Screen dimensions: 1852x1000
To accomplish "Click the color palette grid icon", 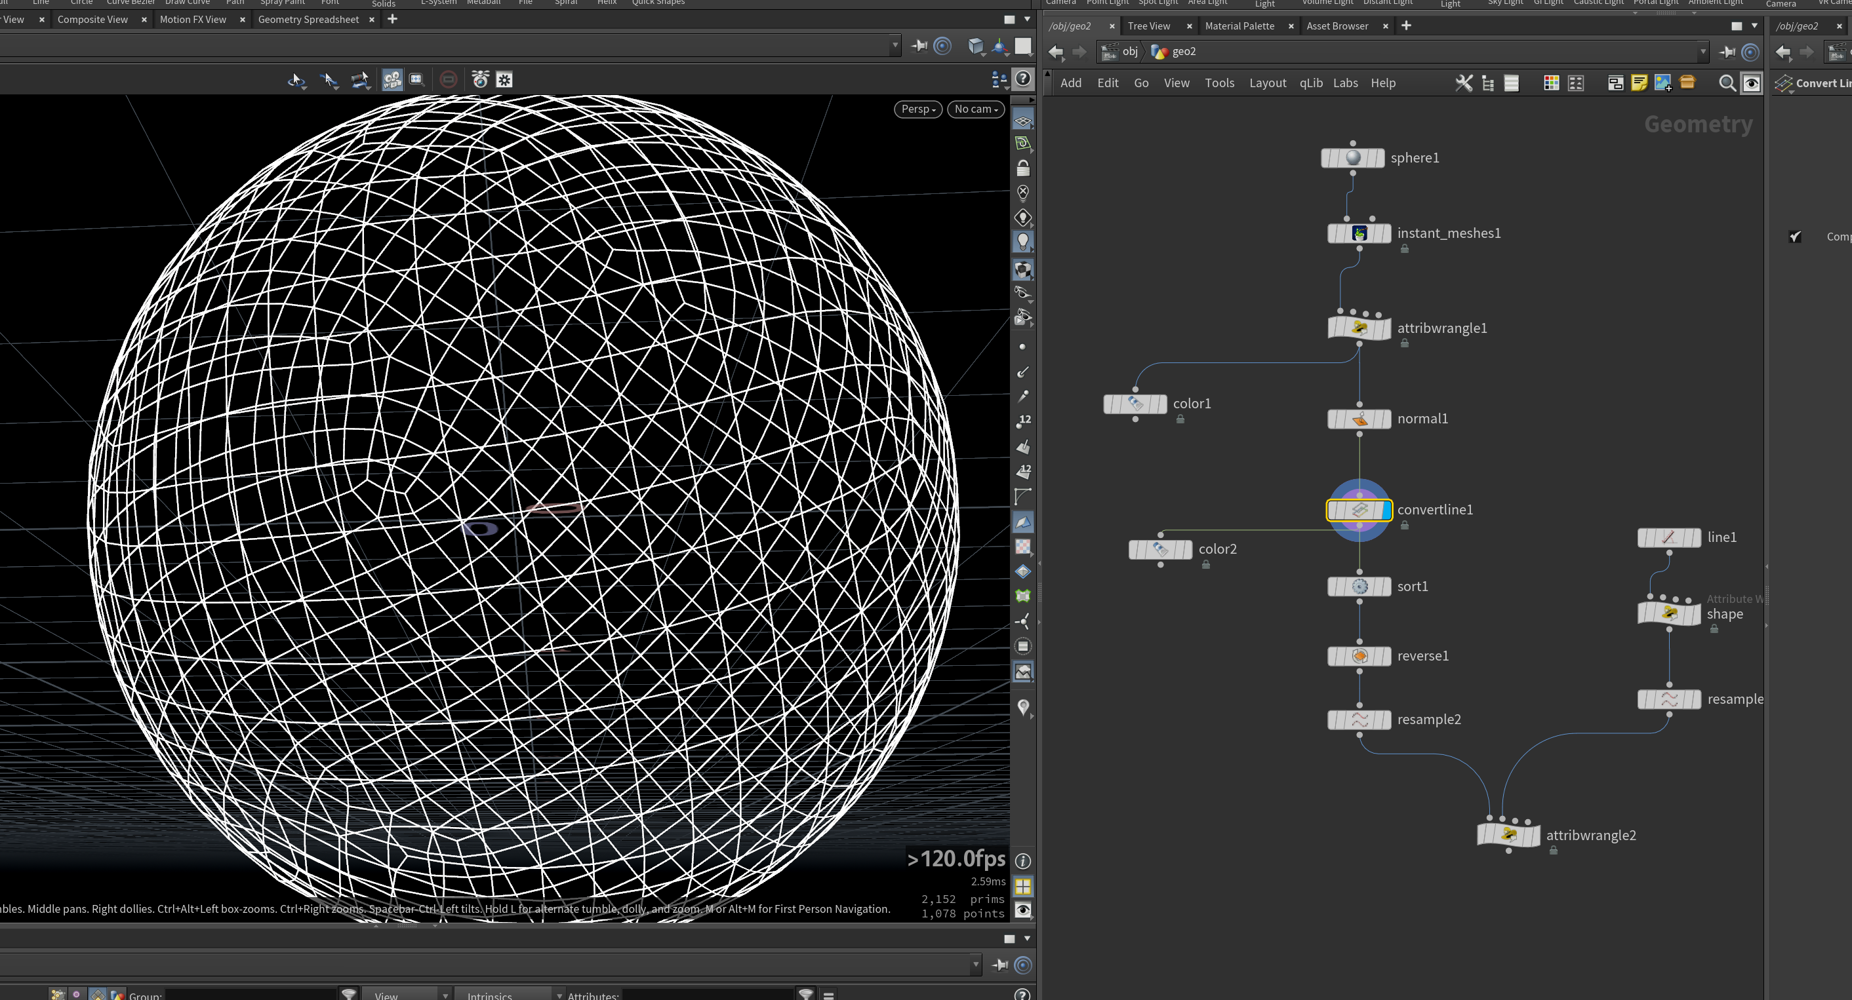I will pyautogui.click(x=1552, y=83).
